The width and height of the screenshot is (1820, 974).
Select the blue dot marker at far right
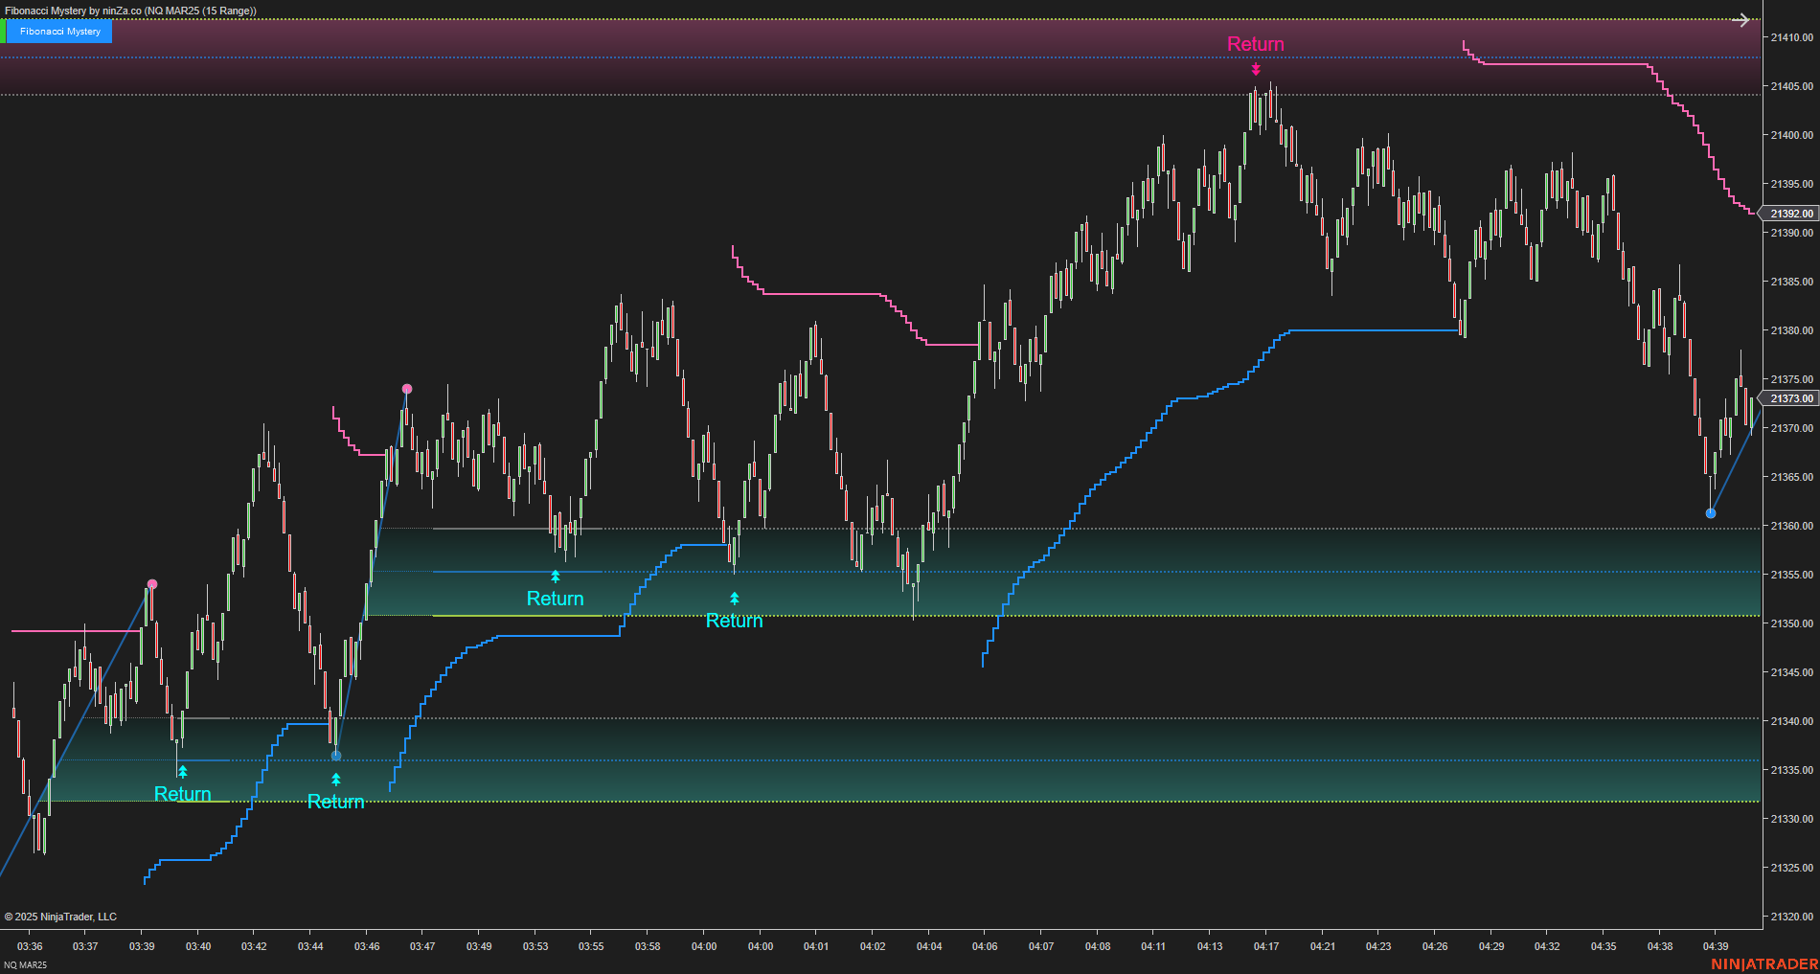[1712, 513]
